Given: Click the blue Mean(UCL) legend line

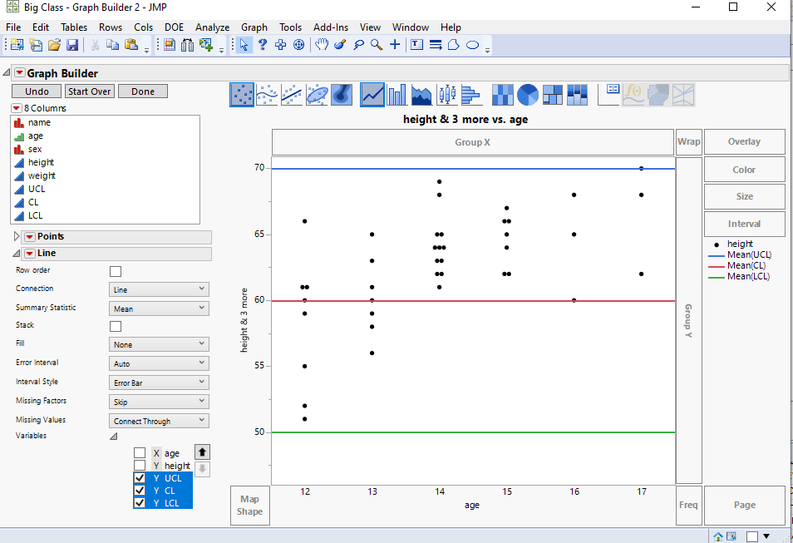Looking at the screenshot, I should click(x=717, y=255).
